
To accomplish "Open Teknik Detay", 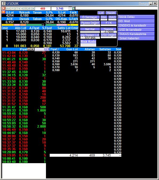I will click(x=136, y=17).
